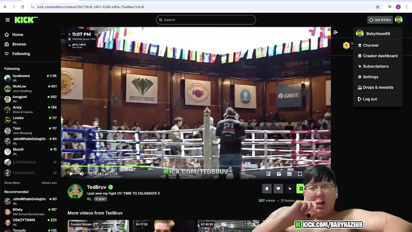
Task: Open SlumG's channel
Action: [x=30, y=151]
